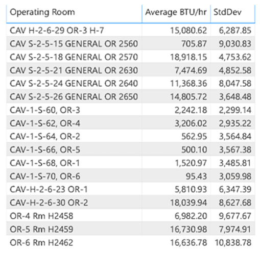
Task: Select StdDev value 3,564.84
Action: click(x=235, y=137)
